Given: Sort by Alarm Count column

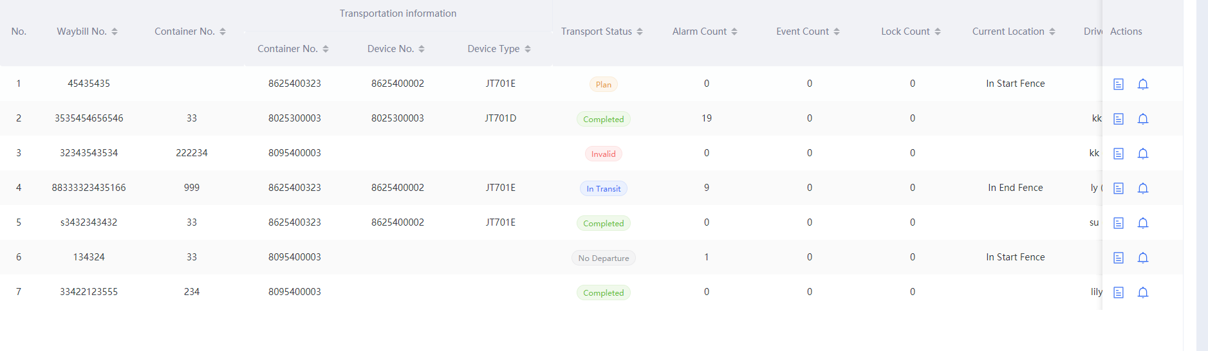Looking at the screenshot, I should coord(734,32).
